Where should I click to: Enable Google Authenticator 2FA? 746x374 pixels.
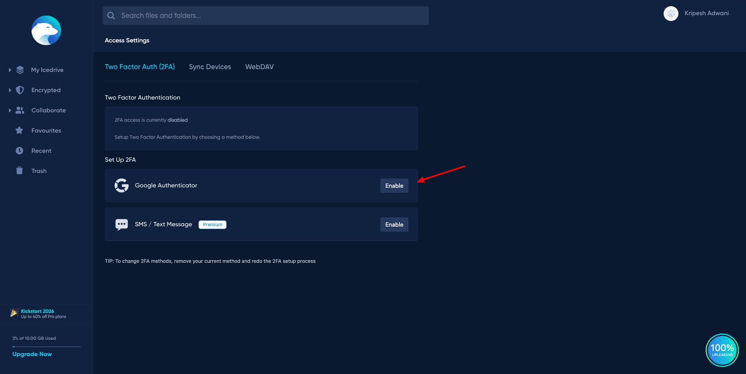click(x=394, y=186)
